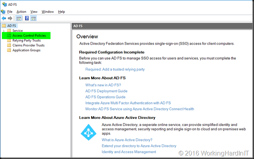The width and height of the screenshot is (254, 159).
Task: Click the Application Groups folder icon
Action: pyautogui.click(x=9, y=50)
